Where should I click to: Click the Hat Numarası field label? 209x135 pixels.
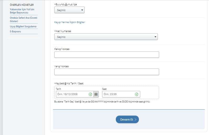(x=62, y=31)
